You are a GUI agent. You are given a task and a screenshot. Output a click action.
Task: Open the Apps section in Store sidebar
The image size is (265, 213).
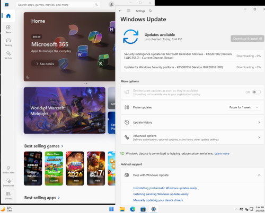8,29
